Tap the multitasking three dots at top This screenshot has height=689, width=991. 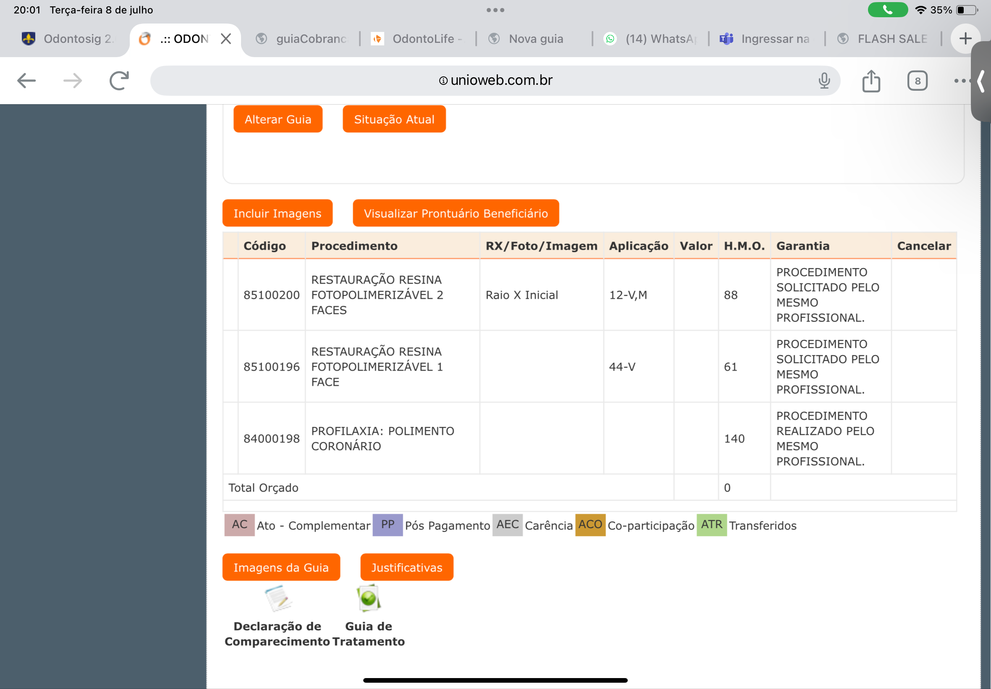pos(495,10)
